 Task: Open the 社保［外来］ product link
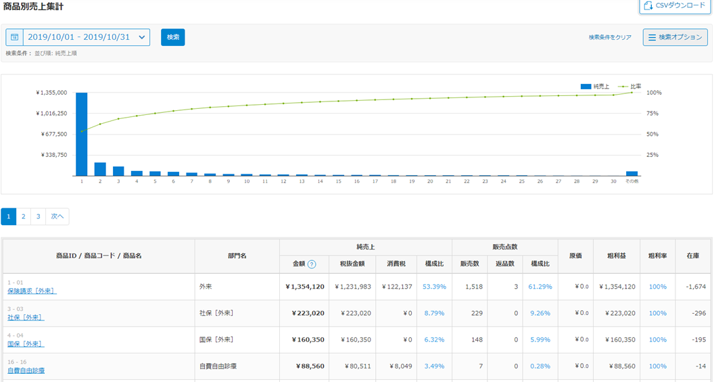coord(26,317)
